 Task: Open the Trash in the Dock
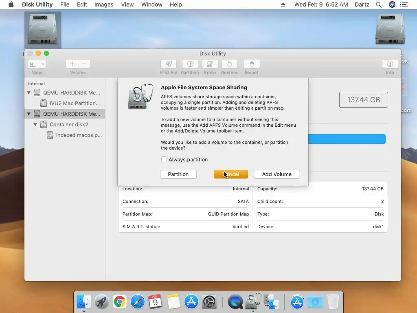pyautogui.click(x=333, y=302)
